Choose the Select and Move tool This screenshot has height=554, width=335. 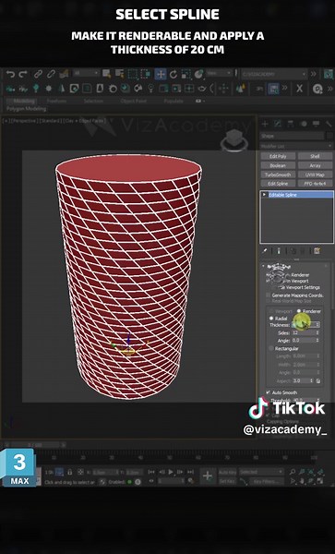161,74
